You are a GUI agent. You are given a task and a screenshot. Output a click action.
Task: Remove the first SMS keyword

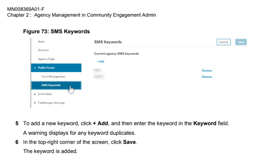coord(207,71)
